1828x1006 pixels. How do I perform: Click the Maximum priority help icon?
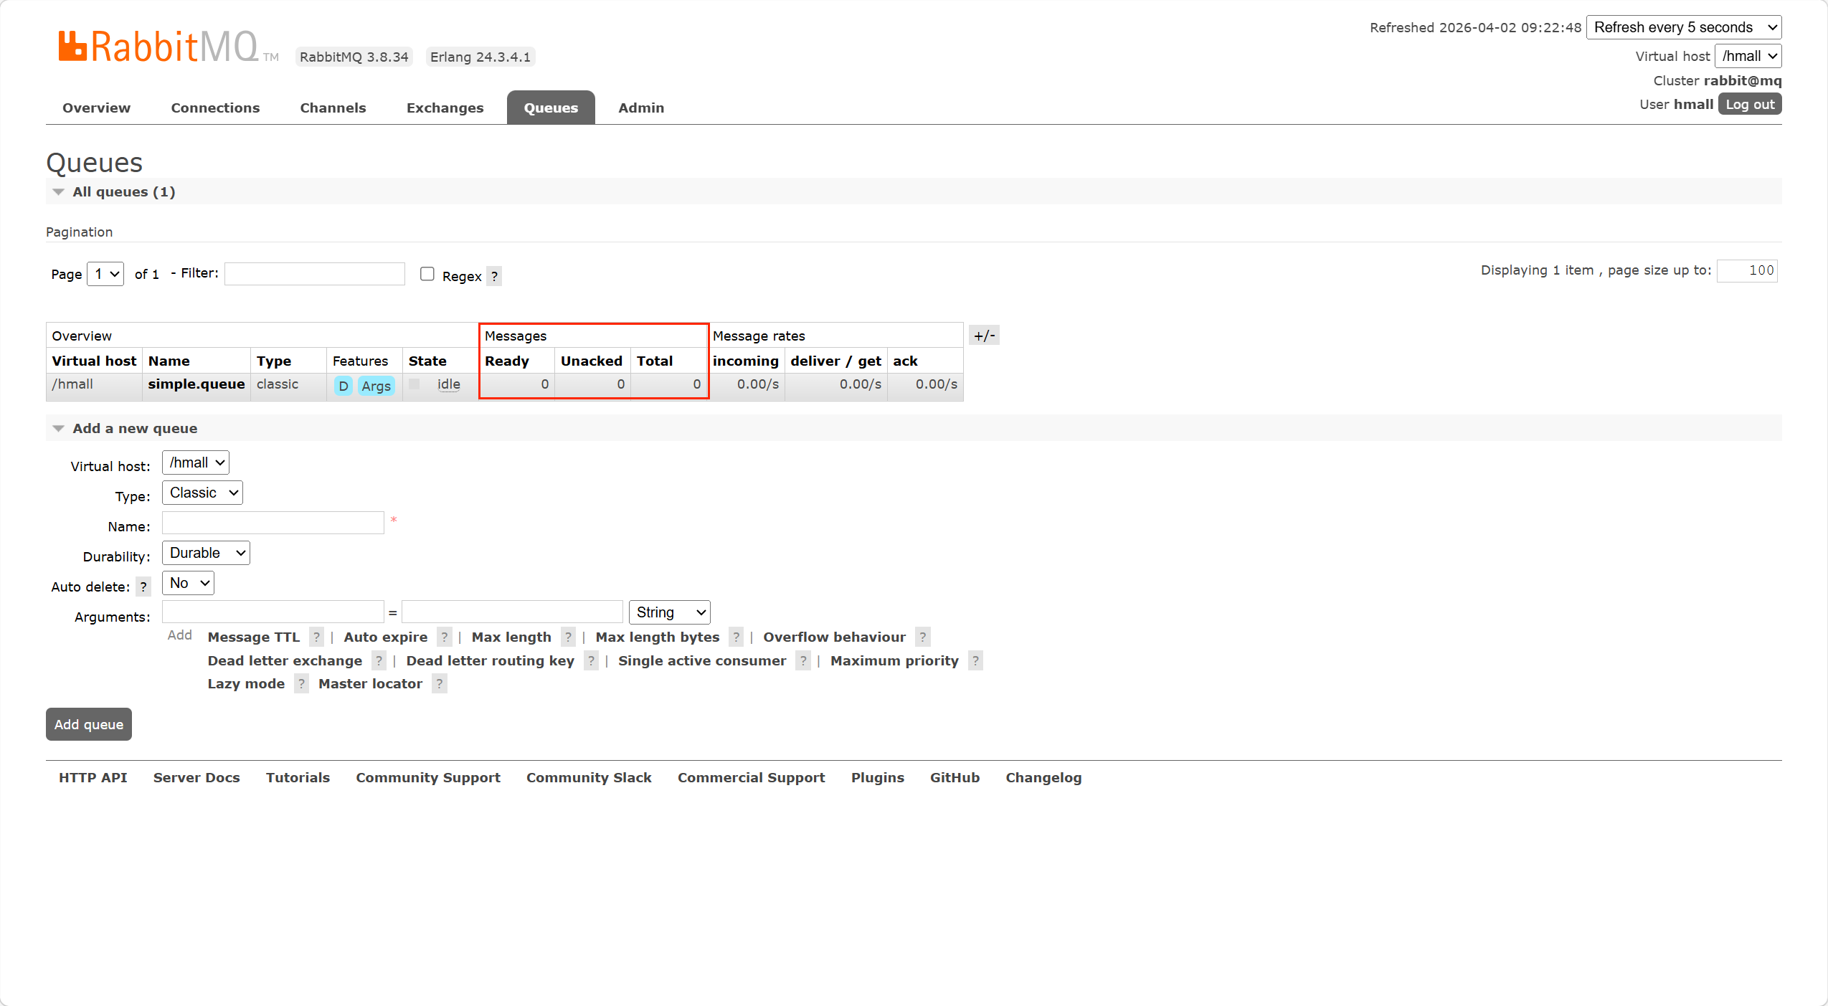coord(975,660)
